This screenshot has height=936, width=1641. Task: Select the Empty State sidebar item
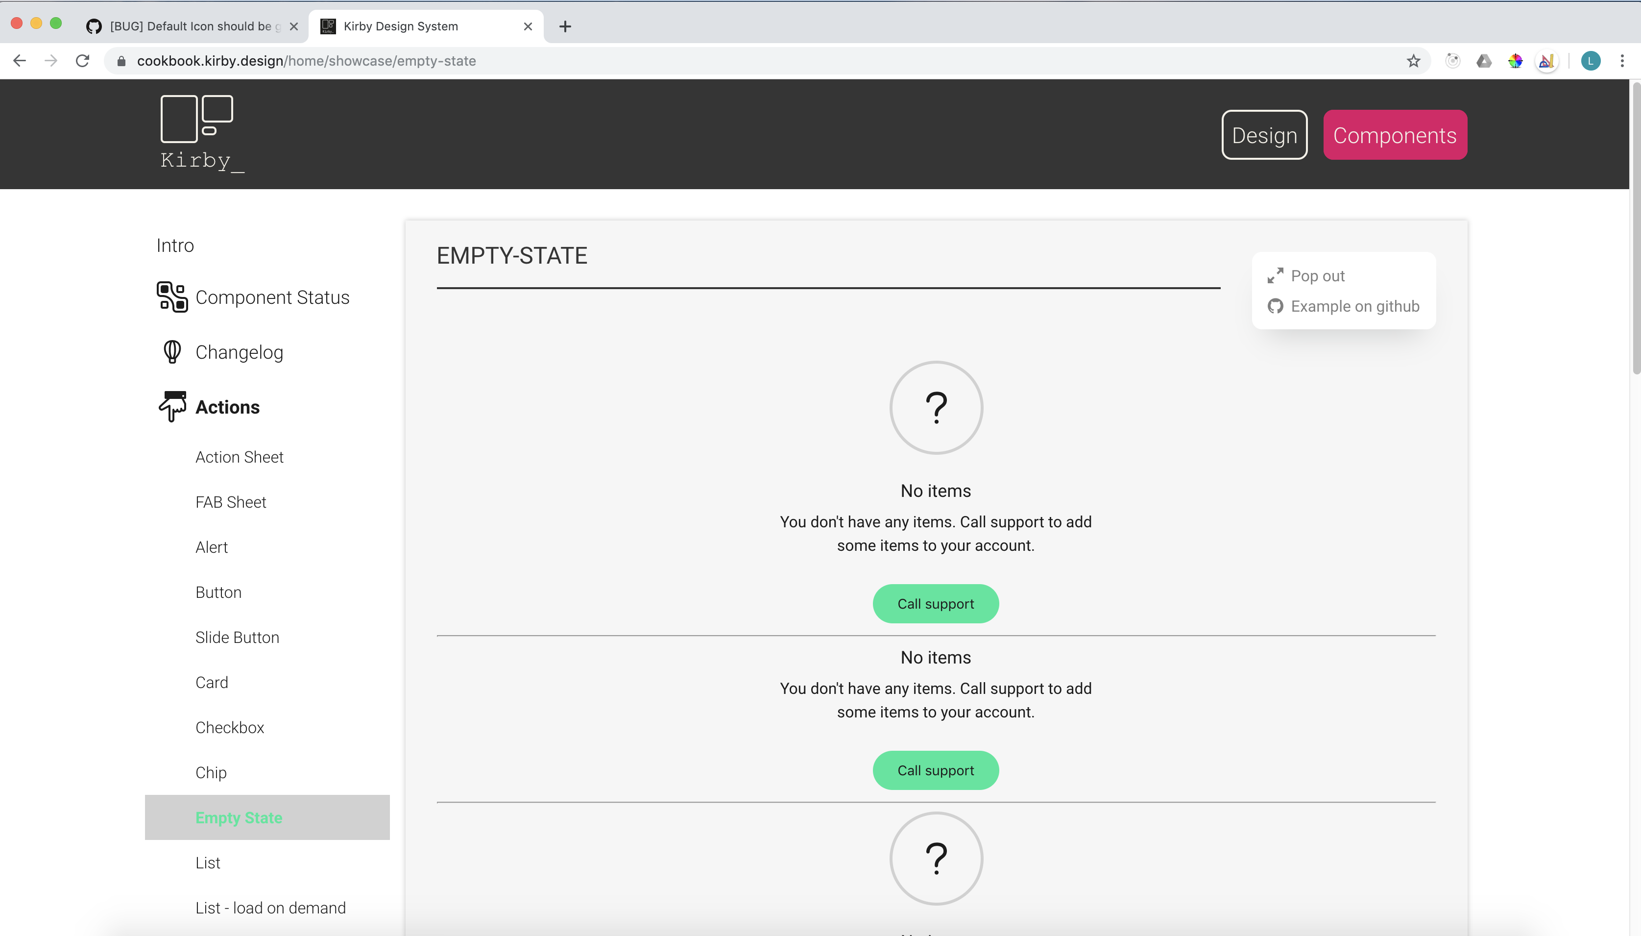click(239, 818)
